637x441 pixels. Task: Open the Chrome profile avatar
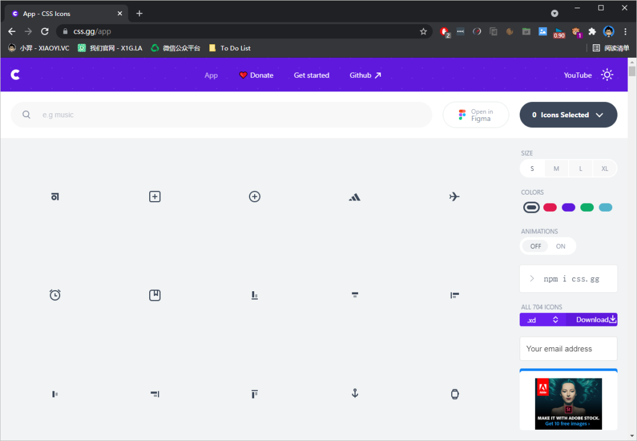(609, 31)
